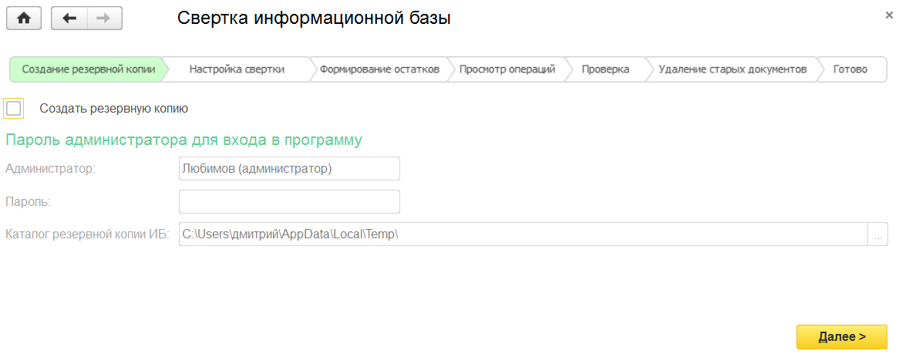Click the Администратор name field

point(289,168)
